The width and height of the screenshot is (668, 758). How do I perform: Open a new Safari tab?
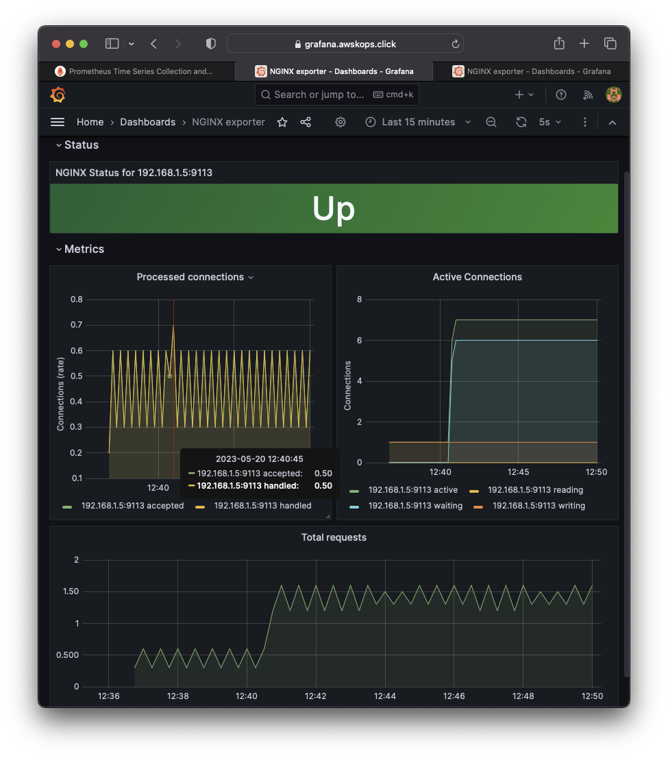tap(584, 44)
